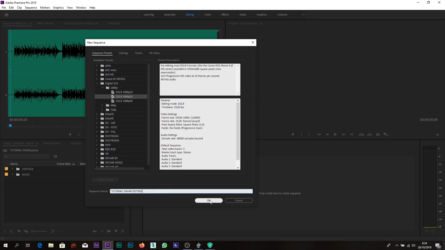Click the Add Marker icon in Program Monitor
The width and height of the screenshot is (445, 250).
click(293, 134)
